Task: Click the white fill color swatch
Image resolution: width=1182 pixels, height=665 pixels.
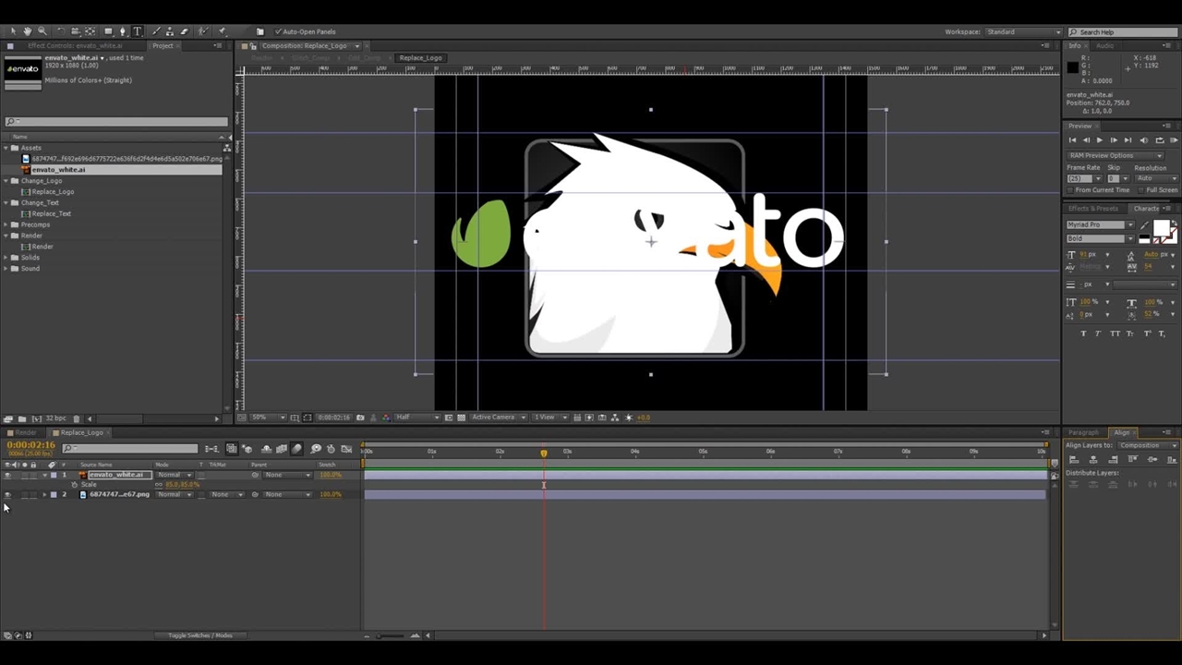Action: tap(1161, 228)
